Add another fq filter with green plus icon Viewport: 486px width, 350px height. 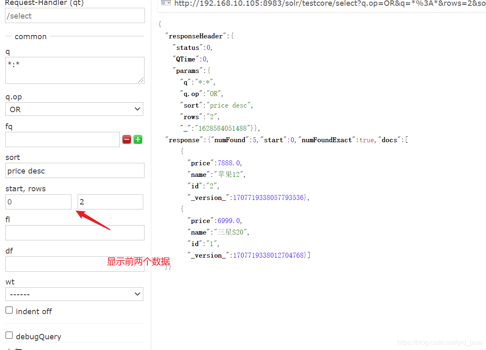[138, 139]
